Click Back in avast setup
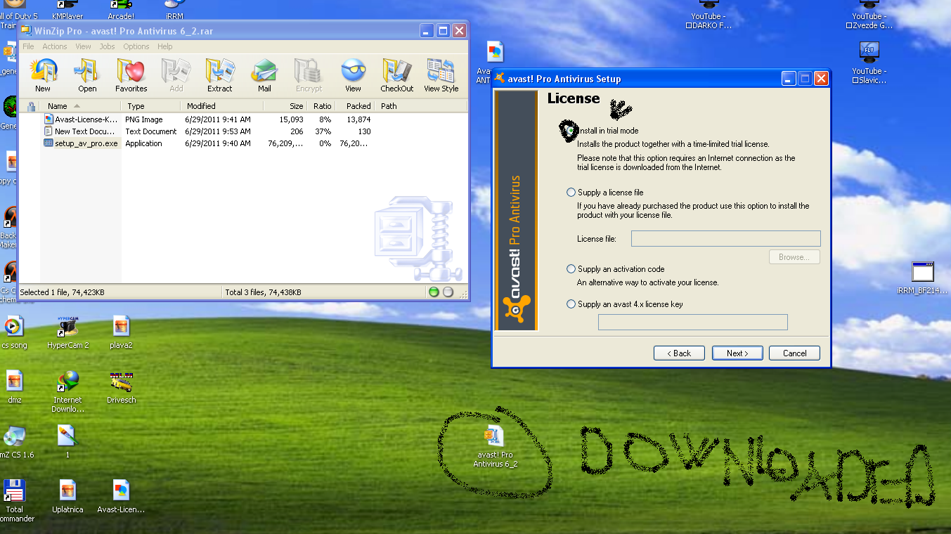 679,353
